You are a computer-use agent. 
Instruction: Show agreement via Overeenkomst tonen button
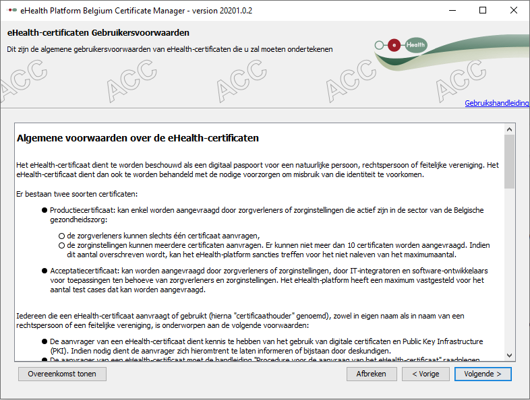pos(62,374)
